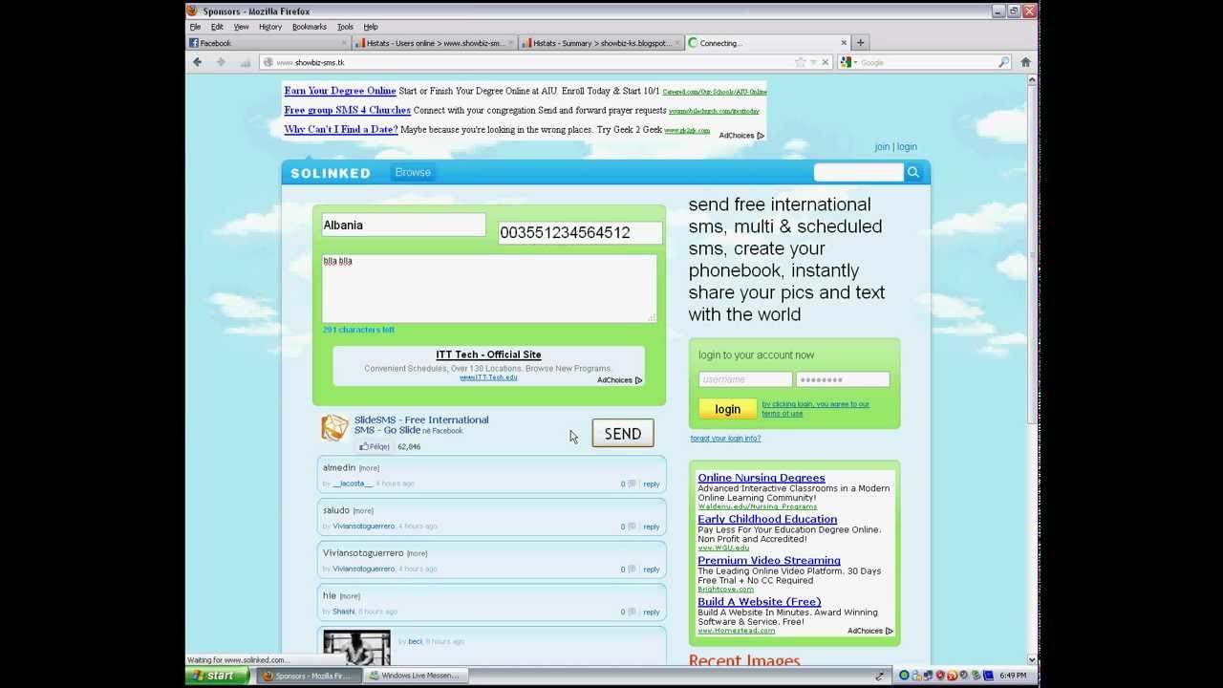Open the Firefox home page icon
This screenshot has width=1223, height=688.
(x=1025, y=62)
